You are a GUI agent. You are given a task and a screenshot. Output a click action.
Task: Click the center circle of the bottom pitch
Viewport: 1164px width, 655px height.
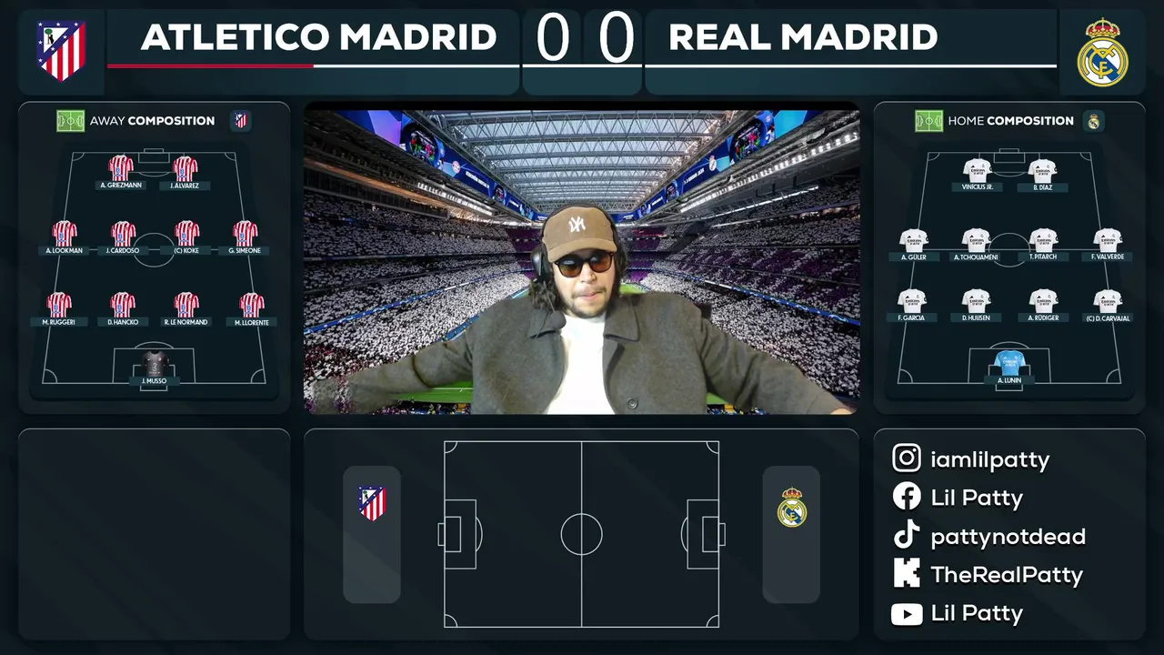[582, 534]
